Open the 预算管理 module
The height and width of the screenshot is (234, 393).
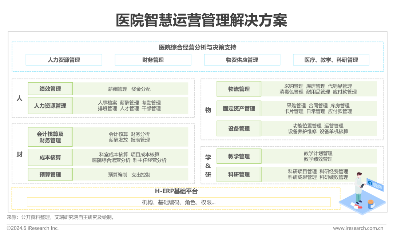pos(50,174)
